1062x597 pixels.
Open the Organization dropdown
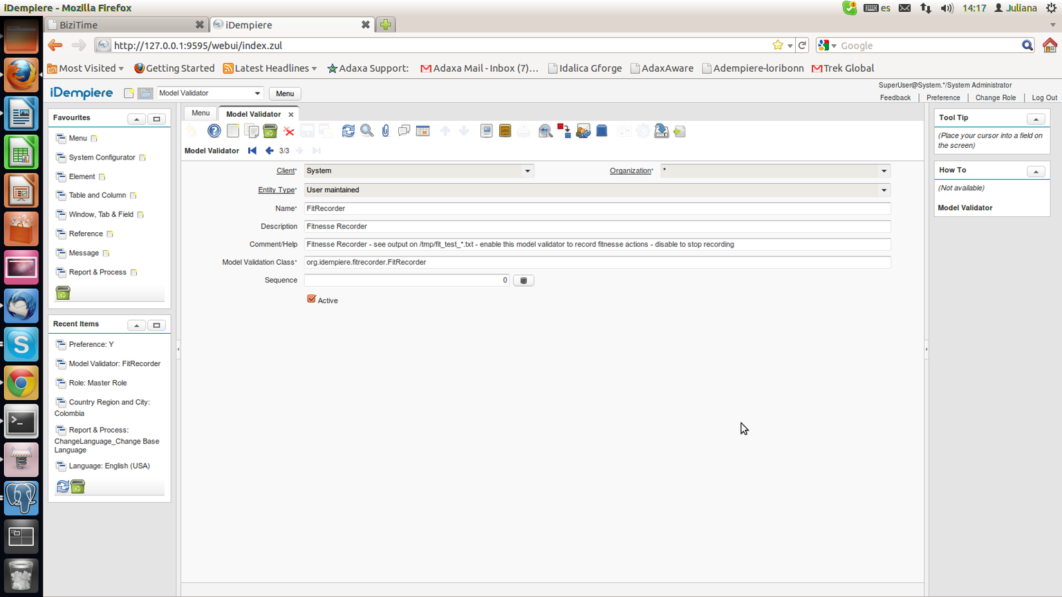tap(884, 171)
